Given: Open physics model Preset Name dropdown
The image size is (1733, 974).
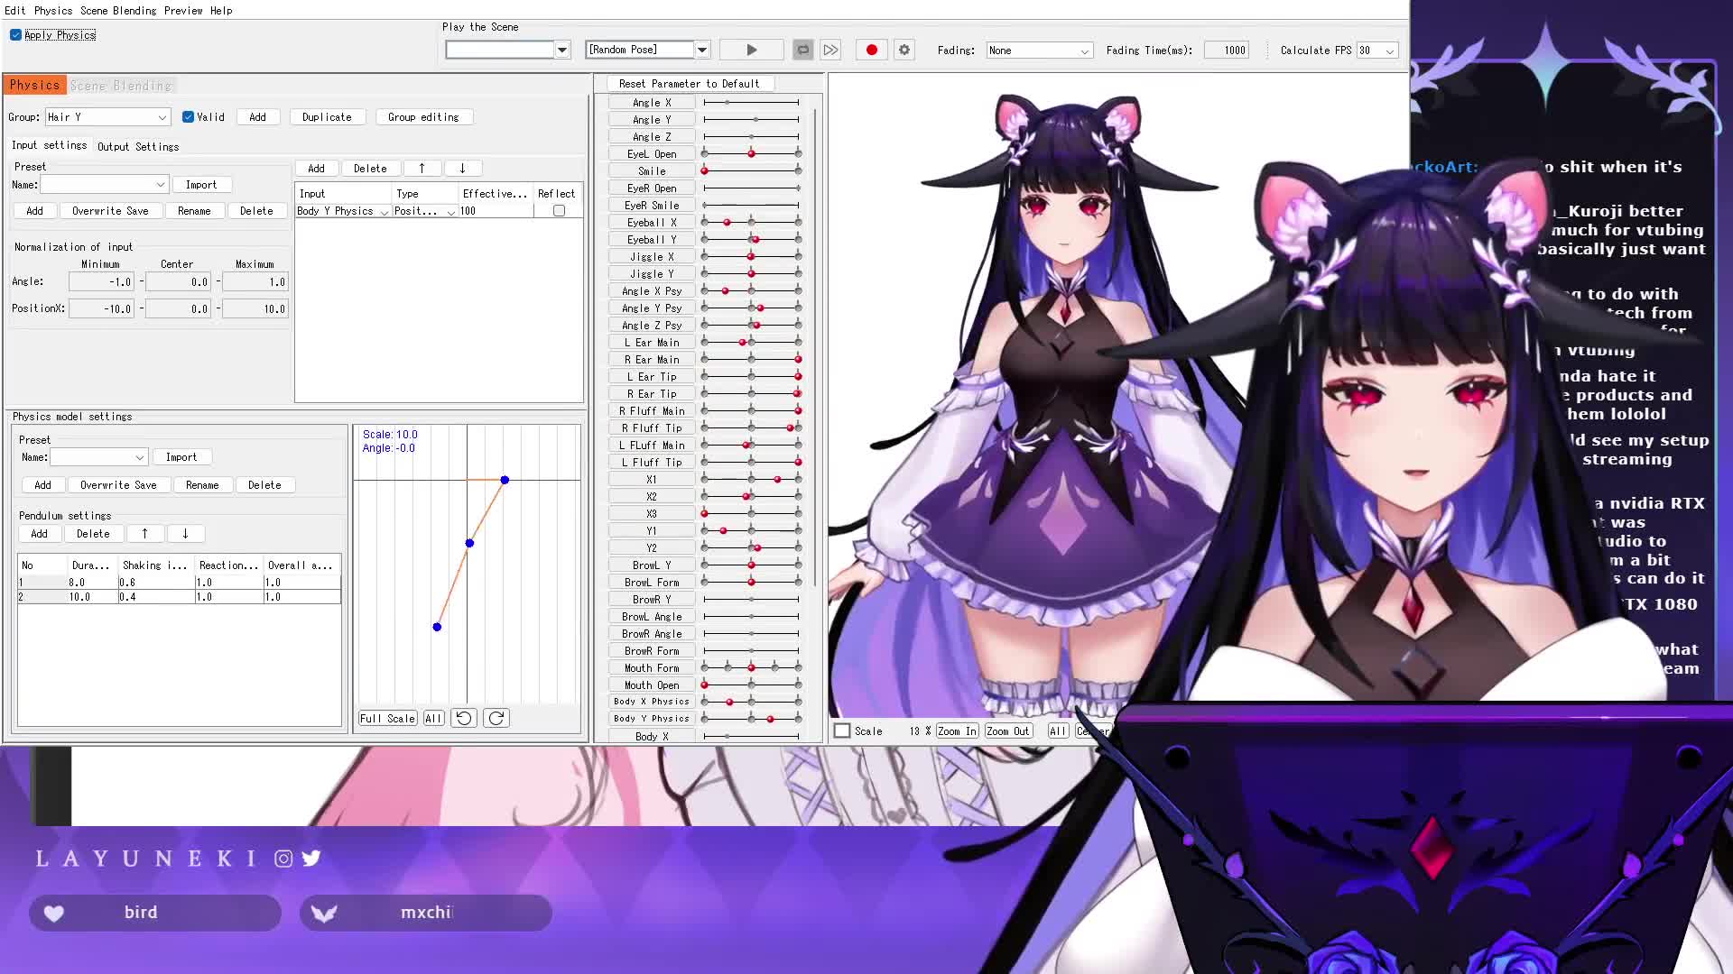Looking at the screenshot, I should (x=139, y=458).
